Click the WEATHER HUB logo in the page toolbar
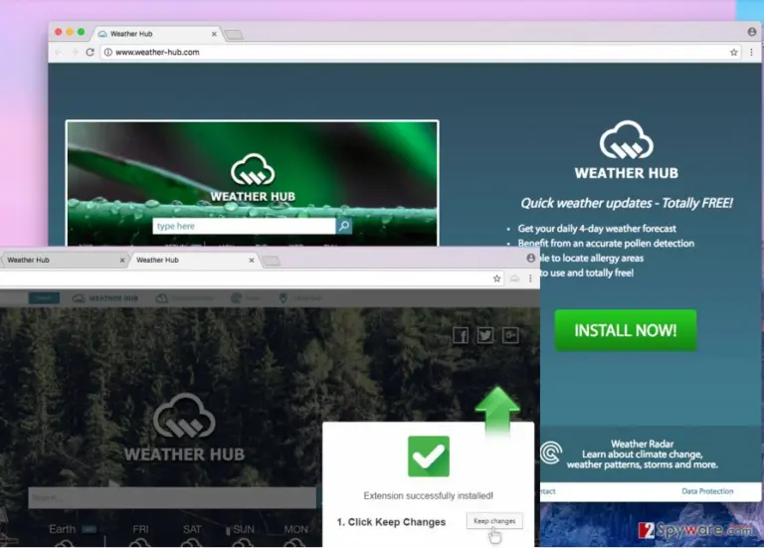This screenshot has height=548, width=764. pyautogui.click(x=105, y=298)
